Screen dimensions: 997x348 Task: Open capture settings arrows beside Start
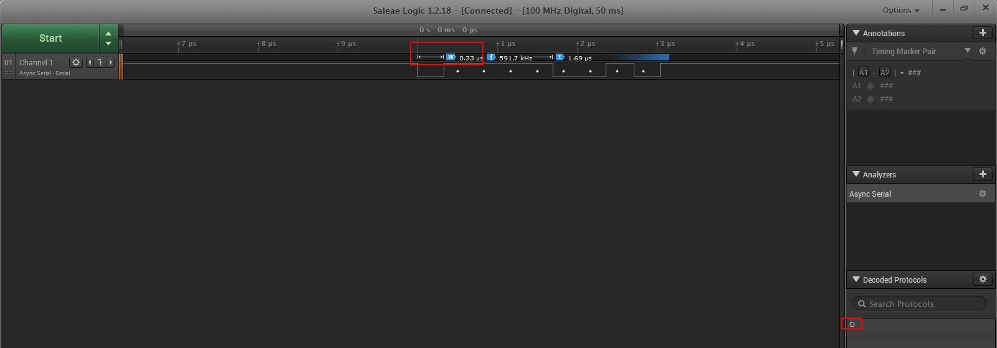tap(108, 38)
